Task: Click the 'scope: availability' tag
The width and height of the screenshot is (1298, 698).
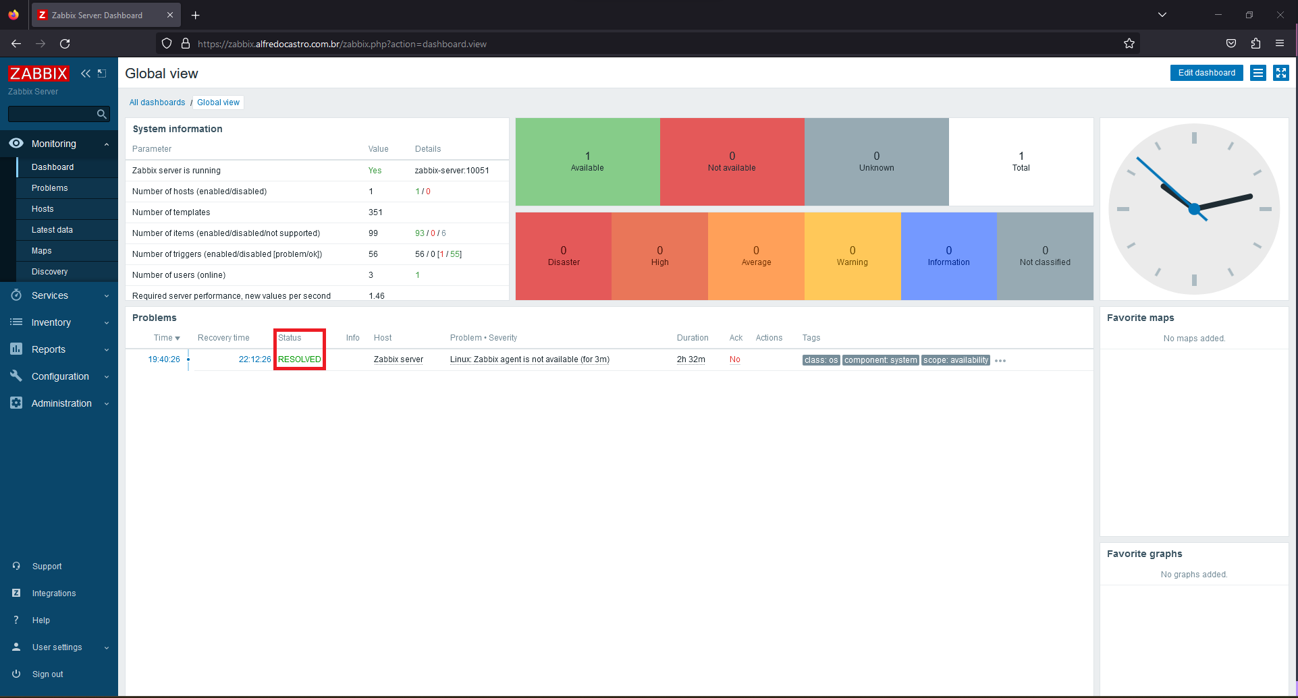Action: tap(955, 360)
